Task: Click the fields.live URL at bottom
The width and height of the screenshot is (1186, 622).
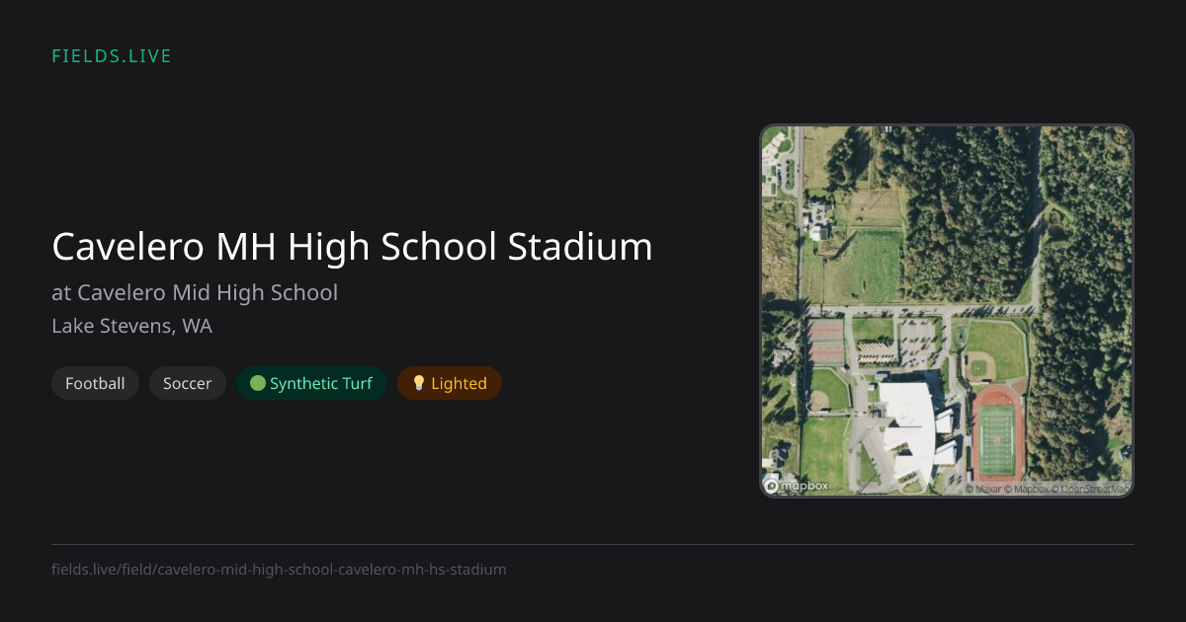Action: [279, 569]
